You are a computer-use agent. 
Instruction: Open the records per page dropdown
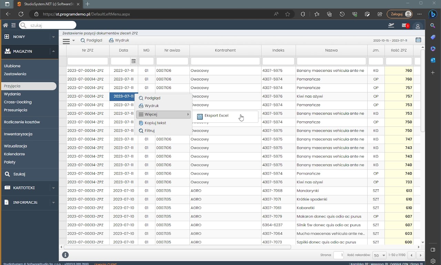coord(379,255)
